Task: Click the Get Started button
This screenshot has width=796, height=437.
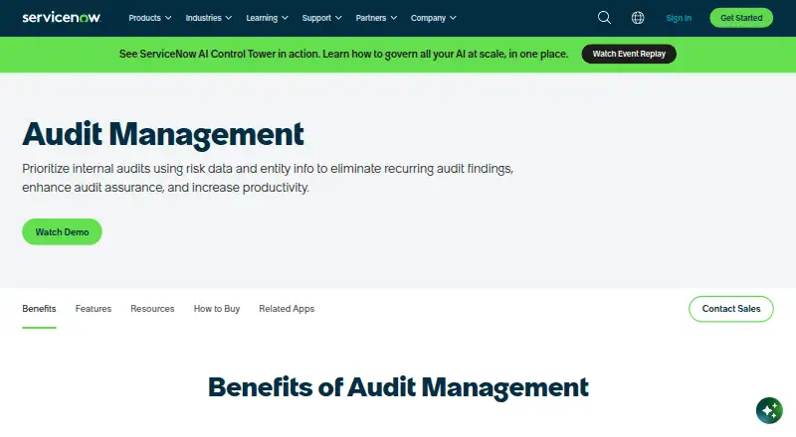Action: (x=741, y=18)
